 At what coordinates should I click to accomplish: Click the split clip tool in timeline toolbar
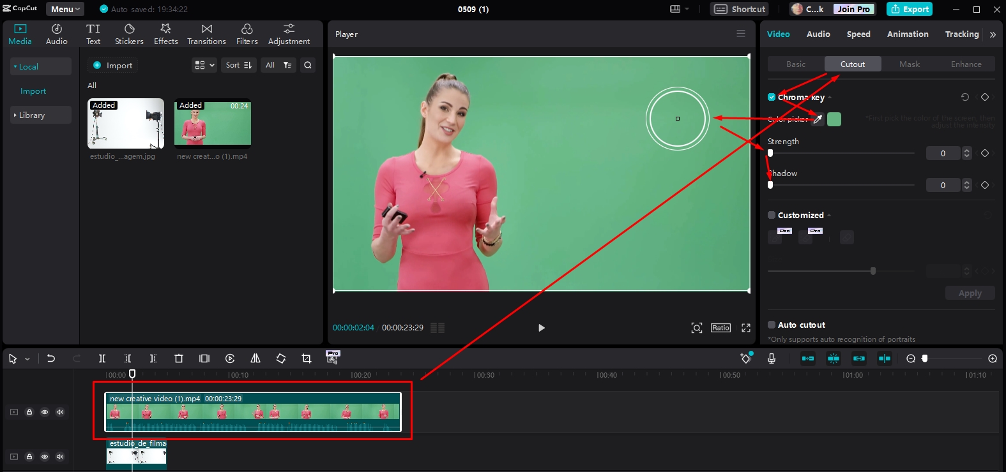point(102,358)
